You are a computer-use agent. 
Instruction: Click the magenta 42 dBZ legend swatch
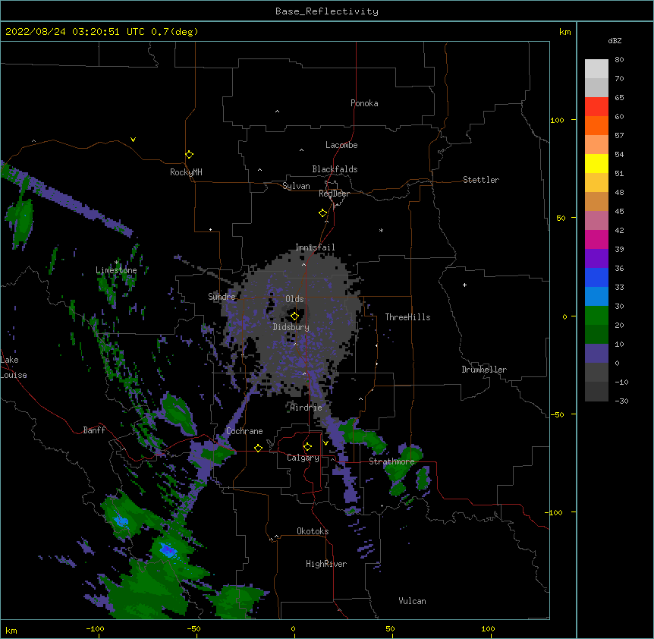(x=596, y=239)
